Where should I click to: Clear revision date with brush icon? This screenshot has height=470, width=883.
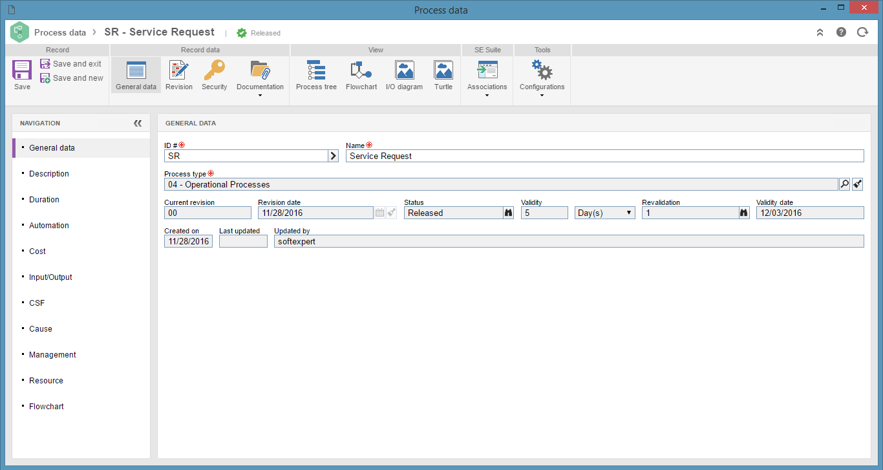click(392, 213)
